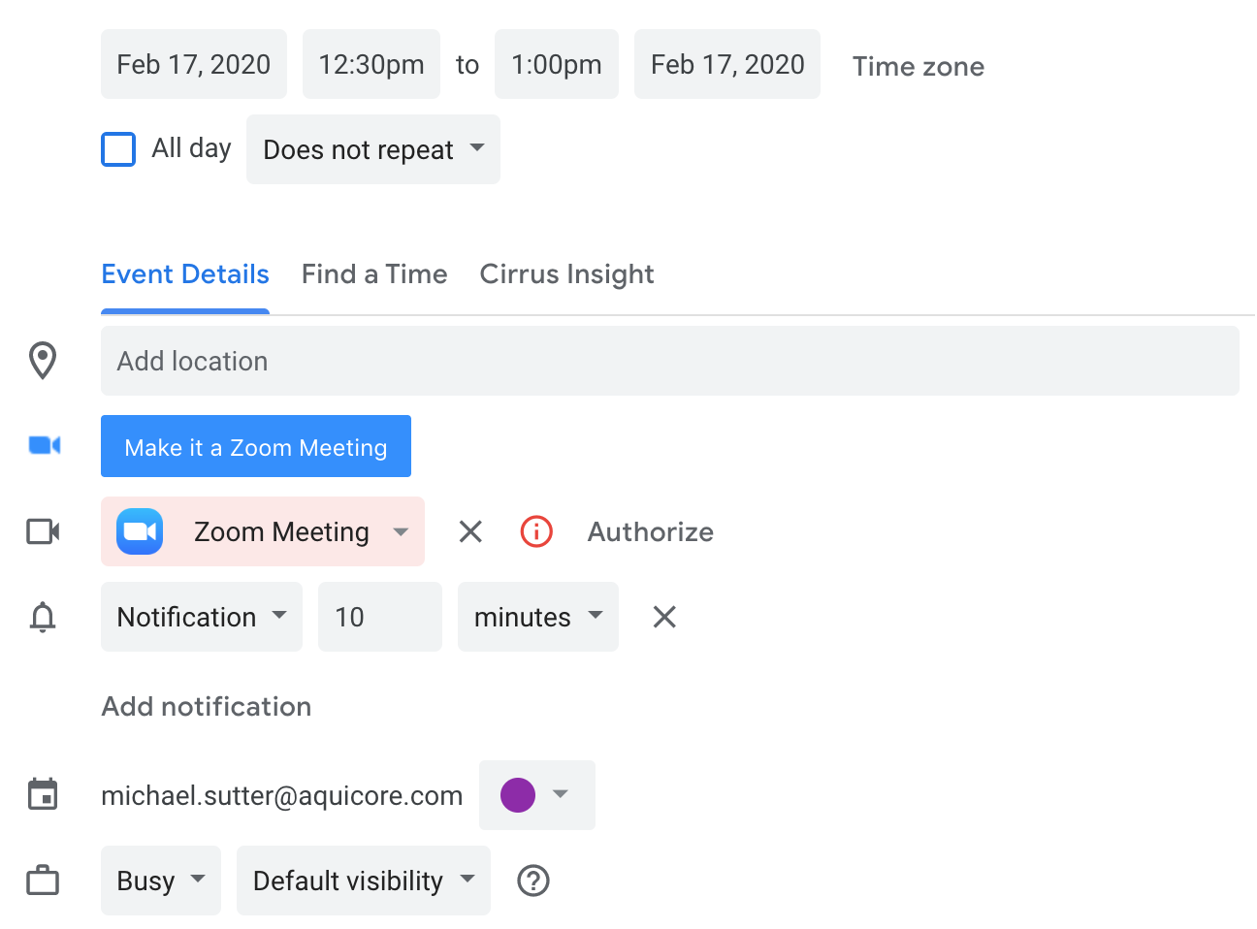This screenshot has width=1257, height=929.
Task: Click Make it a Zoom Meeting button
Action: 256,446
